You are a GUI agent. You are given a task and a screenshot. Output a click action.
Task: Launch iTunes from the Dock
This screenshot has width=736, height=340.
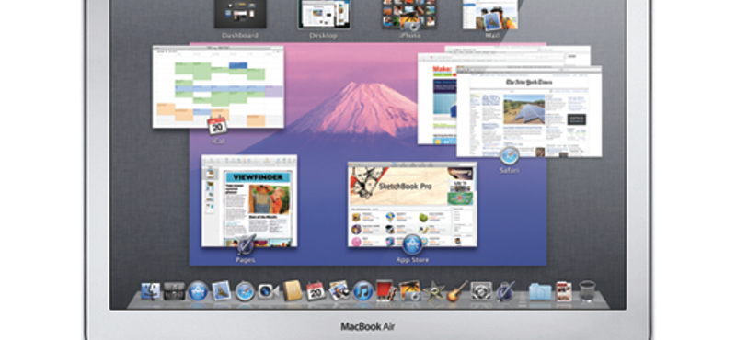[362, 291]
